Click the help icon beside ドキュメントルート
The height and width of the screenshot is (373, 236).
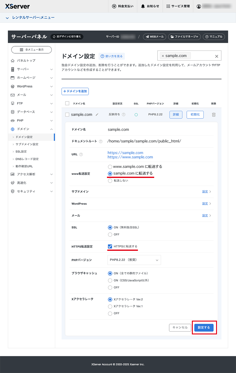pyautogui.click(x=101, y=141)
